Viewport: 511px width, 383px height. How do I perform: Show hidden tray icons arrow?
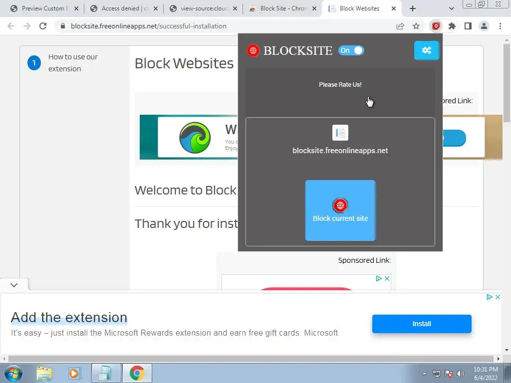coord(424,374)
